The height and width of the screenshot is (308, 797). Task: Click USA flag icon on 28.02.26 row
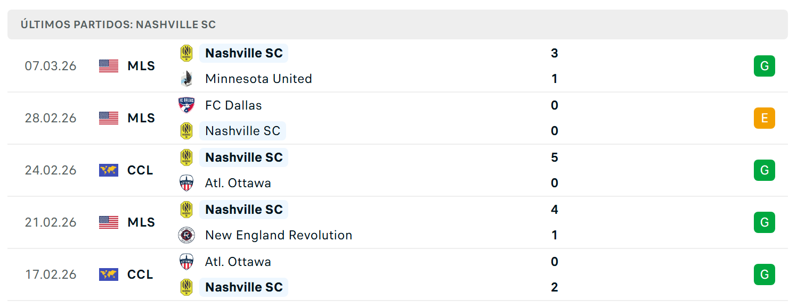point(109,118)
